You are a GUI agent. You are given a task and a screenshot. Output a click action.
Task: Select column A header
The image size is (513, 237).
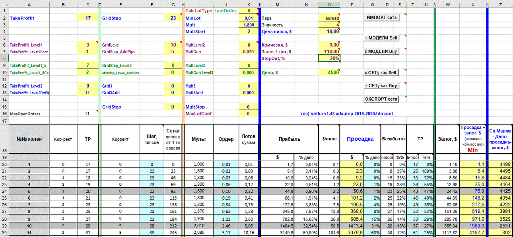click(29, 4)
